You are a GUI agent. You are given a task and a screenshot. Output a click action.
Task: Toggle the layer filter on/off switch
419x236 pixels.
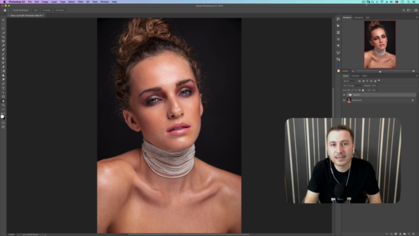(x=379, y=81)
